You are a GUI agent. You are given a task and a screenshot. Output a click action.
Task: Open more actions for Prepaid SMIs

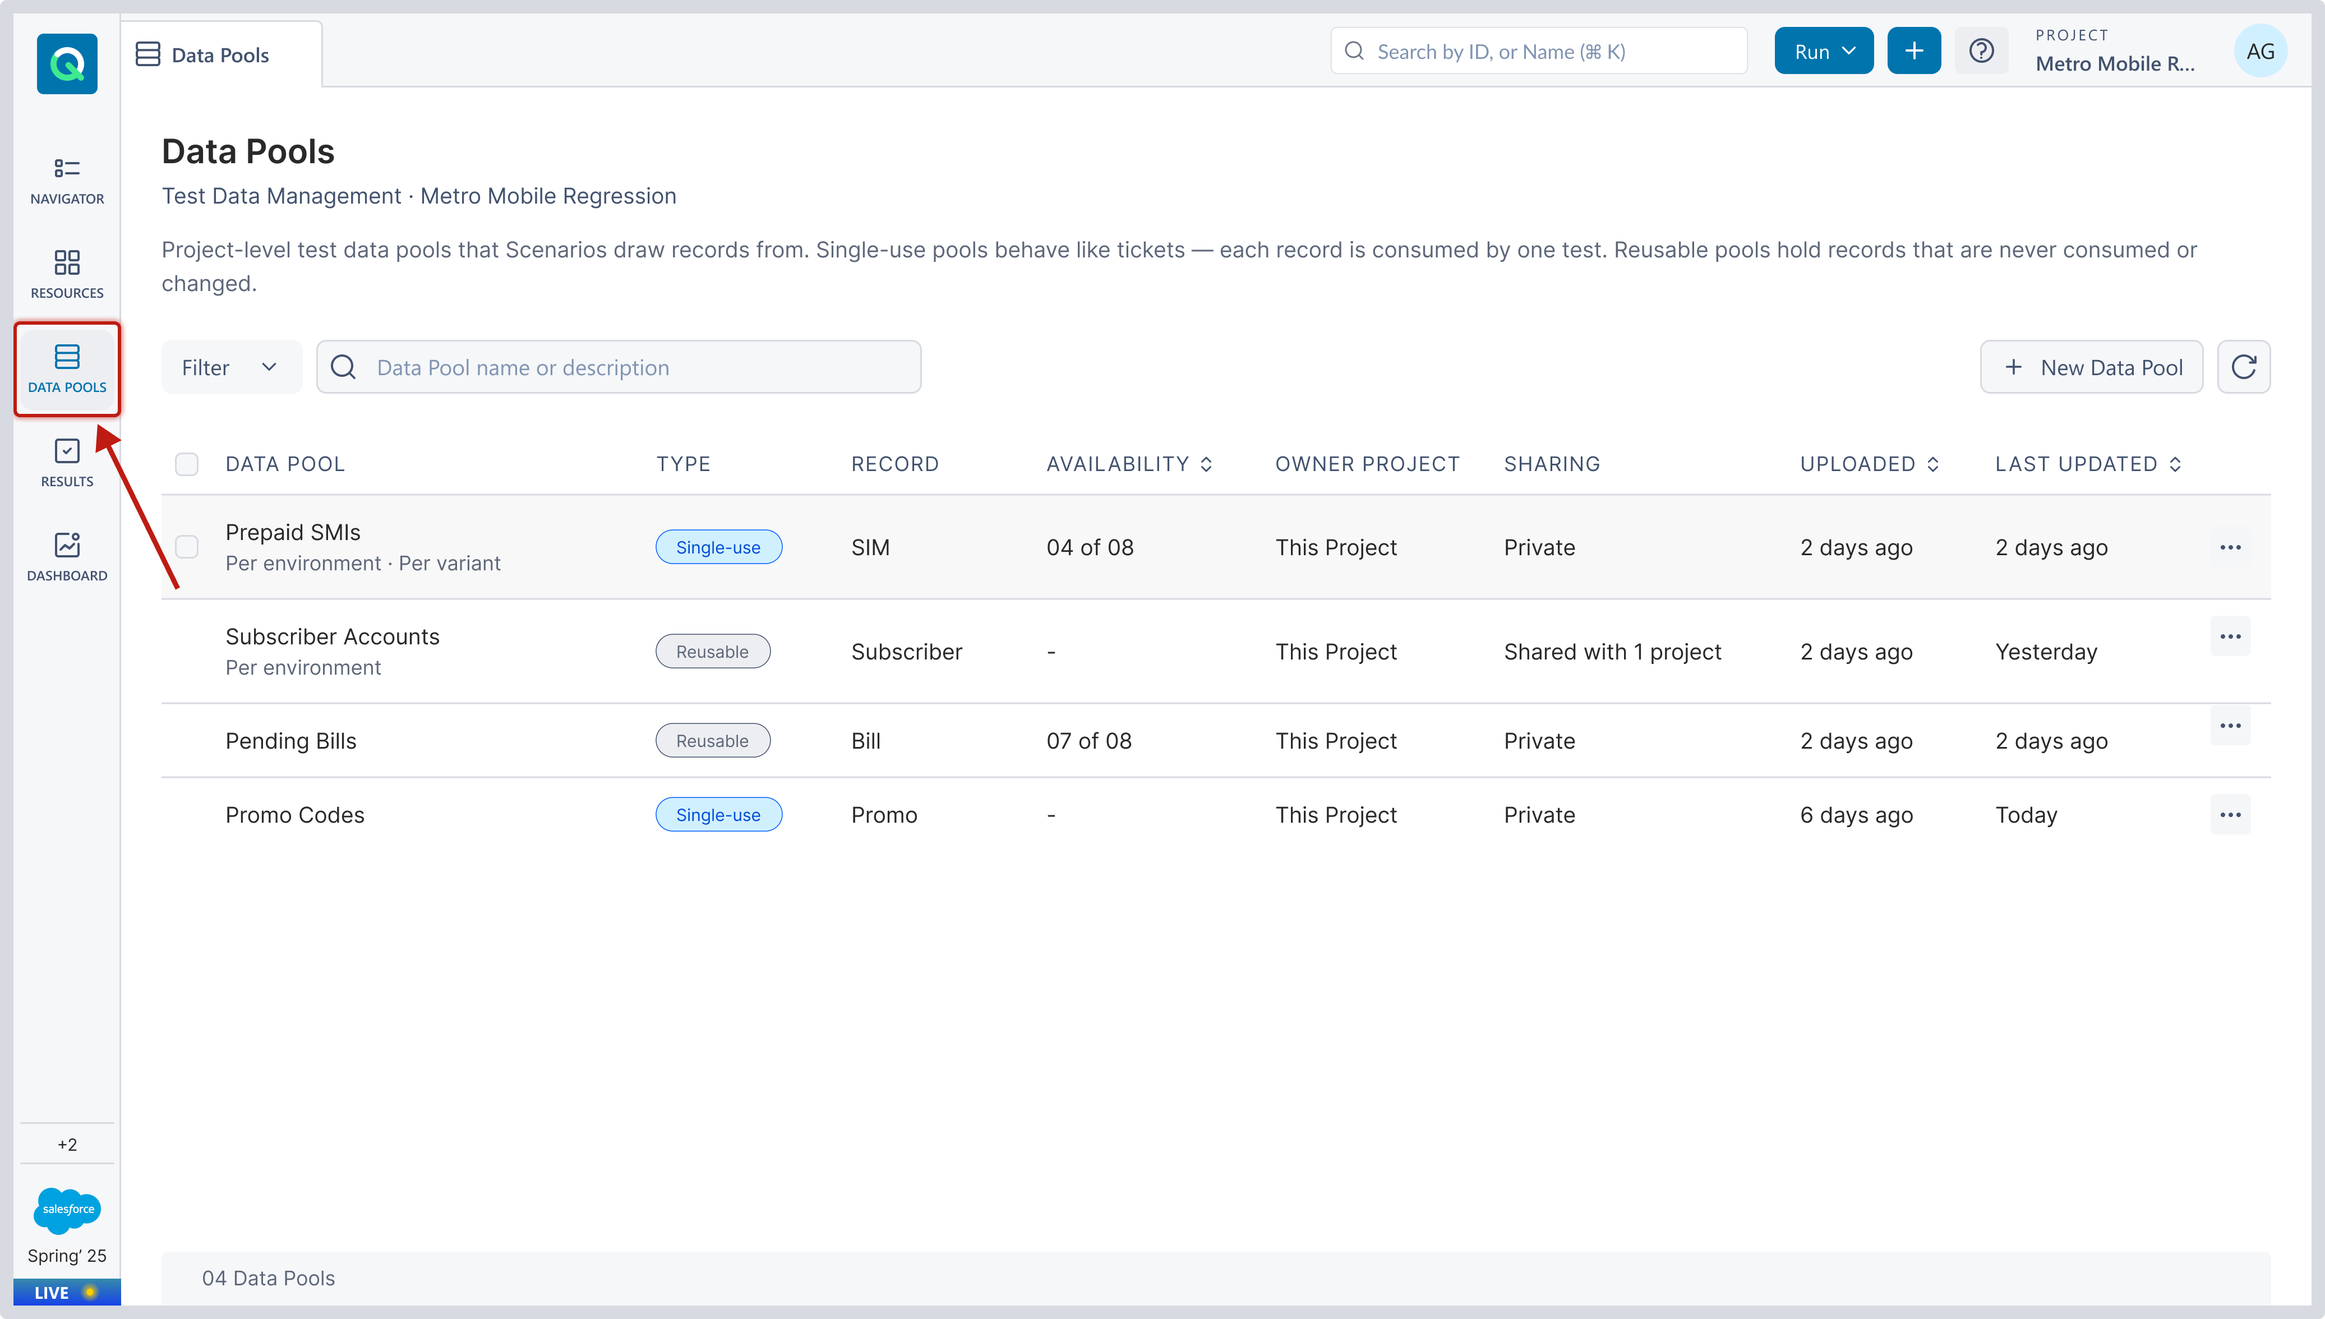pos(2230,547)
